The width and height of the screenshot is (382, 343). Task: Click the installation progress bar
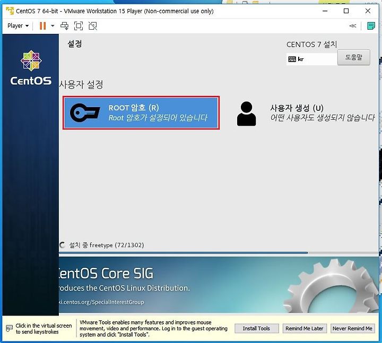pyautogui.click(x=219, y=253)
